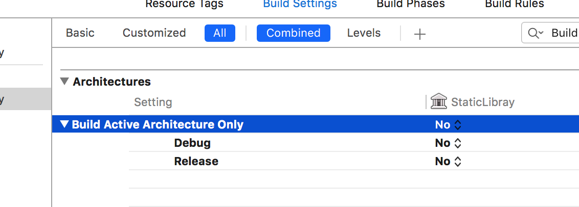Screen dimensions: 579x207
Task: Open the Debug value No popup
Action: pyautogui.click(x=449, y=143)
